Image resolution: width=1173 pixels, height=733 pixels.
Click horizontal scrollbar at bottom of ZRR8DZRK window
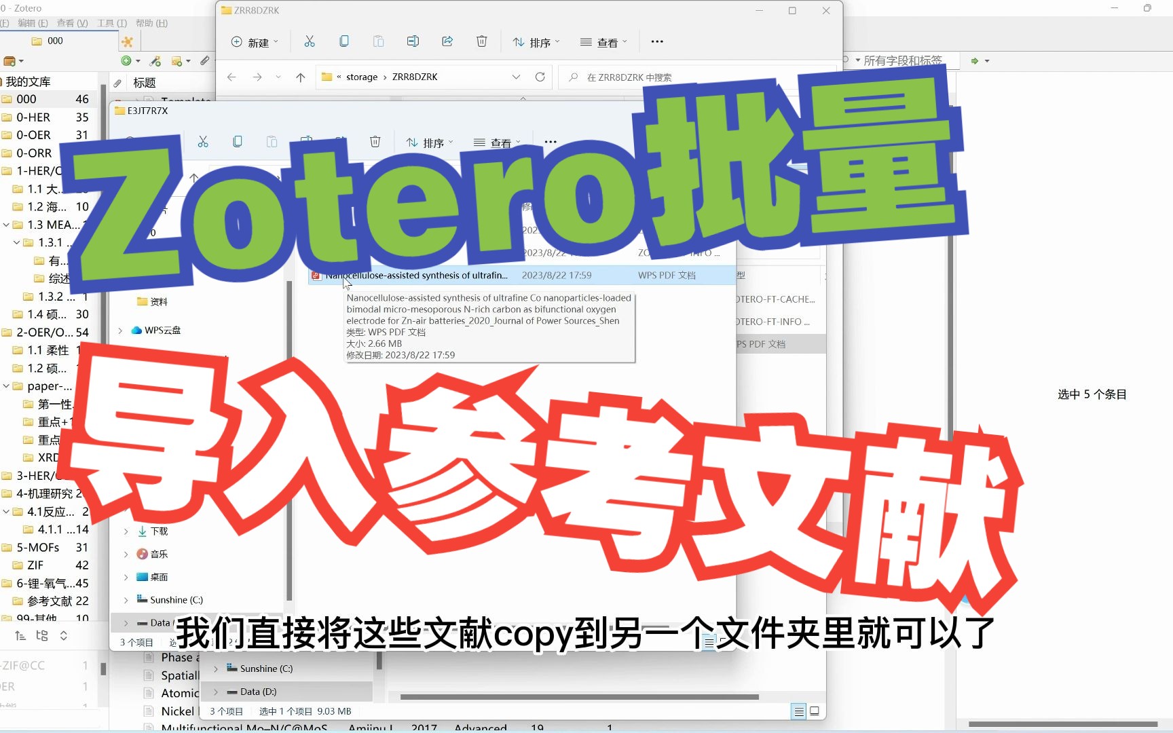click(x=579, y=696)
